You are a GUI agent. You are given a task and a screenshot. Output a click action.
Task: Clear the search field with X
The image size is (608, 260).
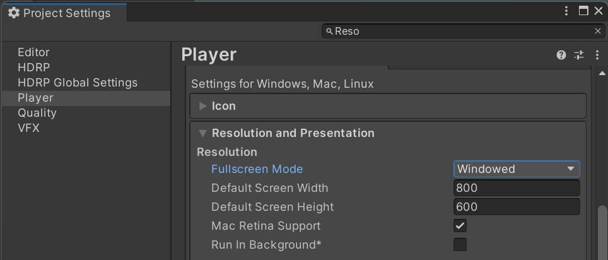tap(598, 31)
